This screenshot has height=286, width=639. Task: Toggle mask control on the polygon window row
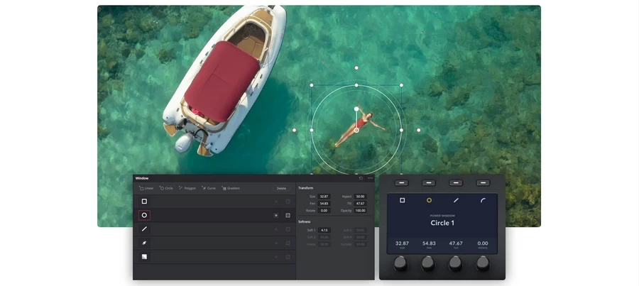288,229
